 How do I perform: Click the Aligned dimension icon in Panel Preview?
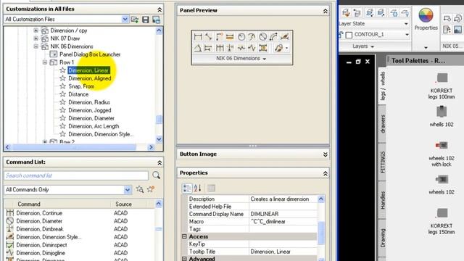pos(209,37)
